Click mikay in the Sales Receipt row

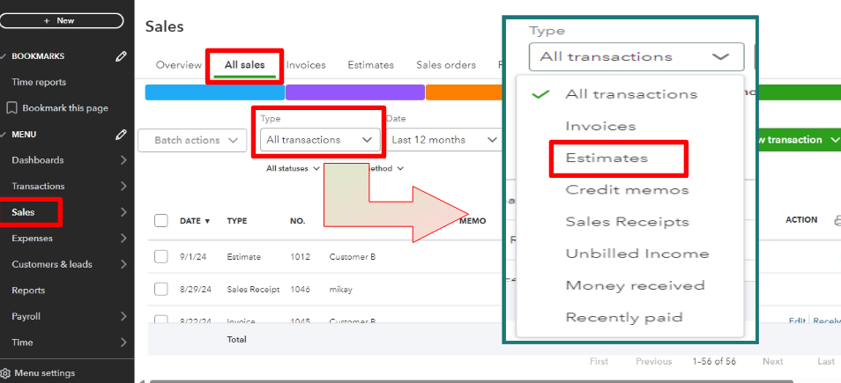point(340,290)
